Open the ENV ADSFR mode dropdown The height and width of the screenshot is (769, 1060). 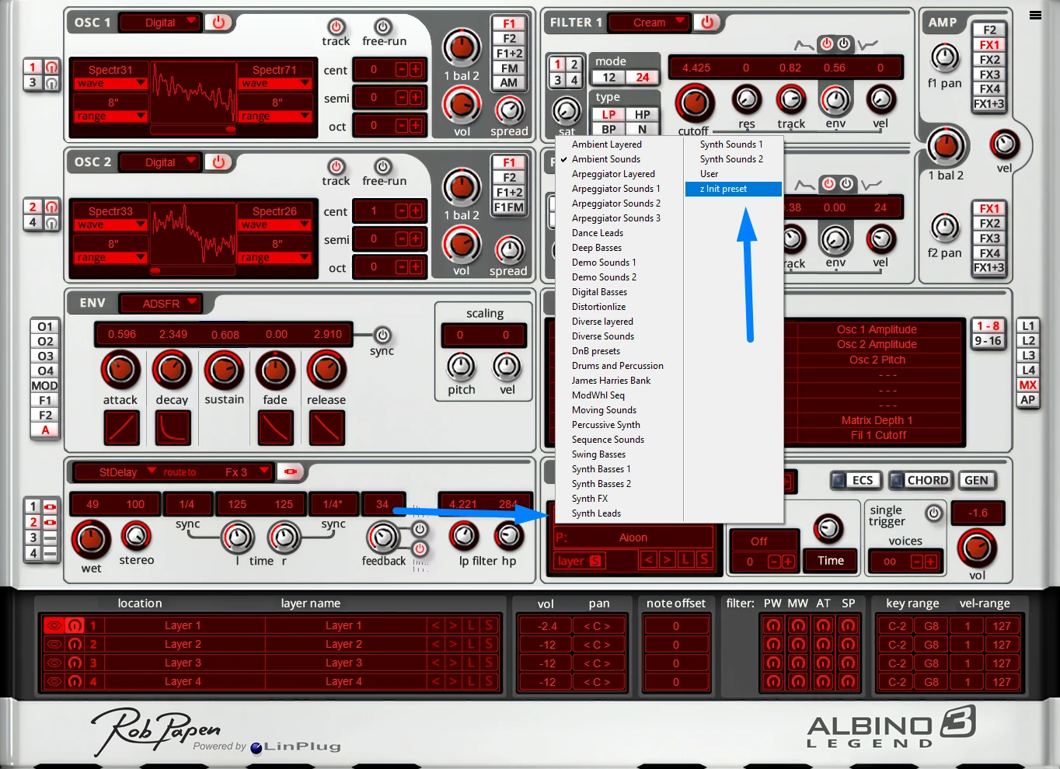coord(162,303)
